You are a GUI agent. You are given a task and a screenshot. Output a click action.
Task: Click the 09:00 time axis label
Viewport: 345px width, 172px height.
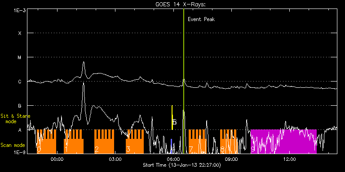click(x=231, y=159)
